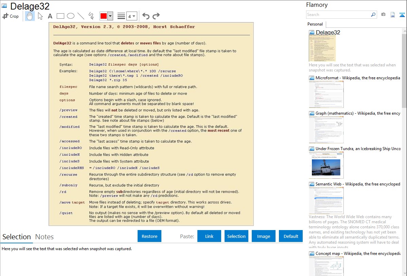Click the /quiet option text
This screenshot has width=407, height=276.
(66, 213)
